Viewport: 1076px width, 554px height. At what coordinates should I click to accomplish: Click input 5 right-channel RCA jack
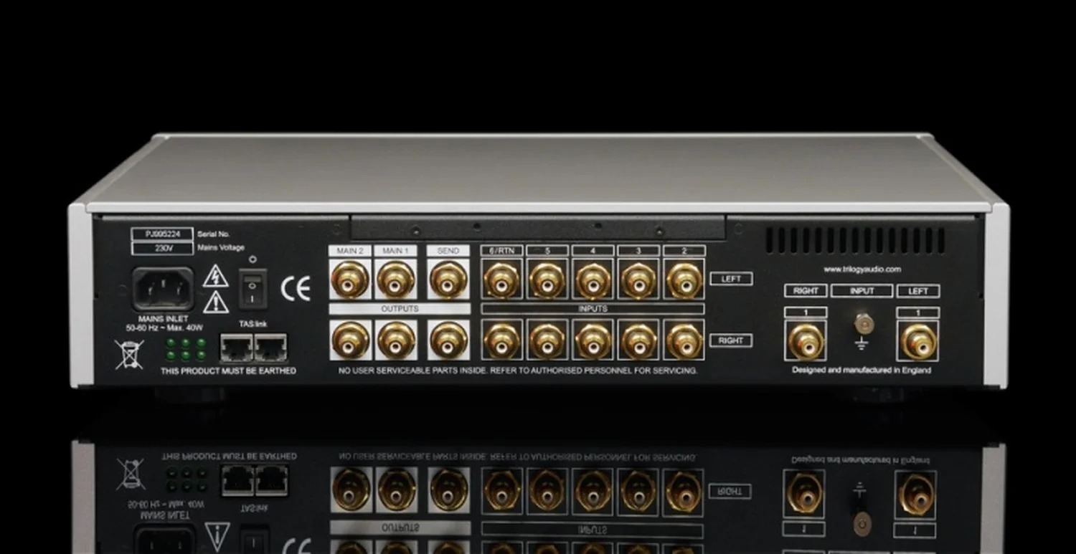point(547,340)
